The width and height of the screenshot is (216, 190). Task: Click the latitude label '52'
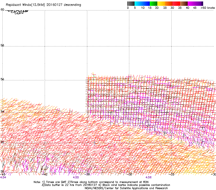pyautogui.click(x=2, y=142)
